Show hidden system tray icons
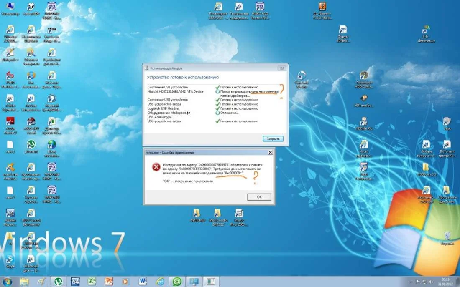 [411, 282]
